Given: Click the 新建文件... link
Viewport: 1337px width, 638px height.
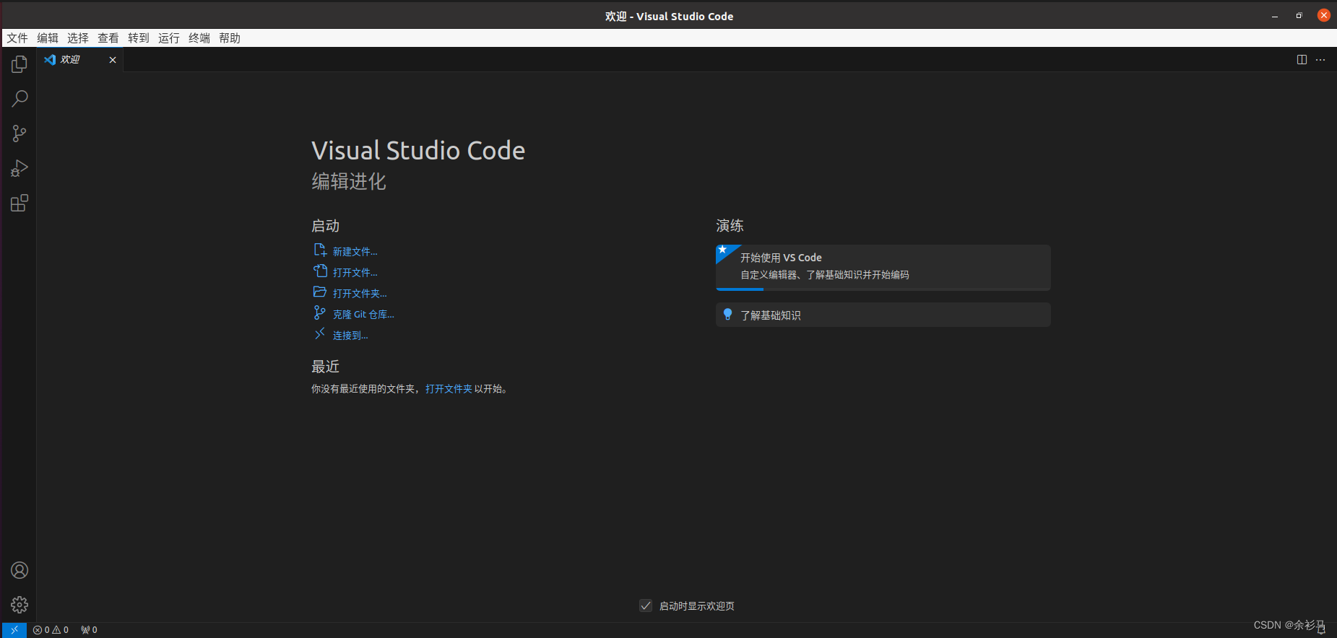Looking at the screenshot, I should coord(355,252).
